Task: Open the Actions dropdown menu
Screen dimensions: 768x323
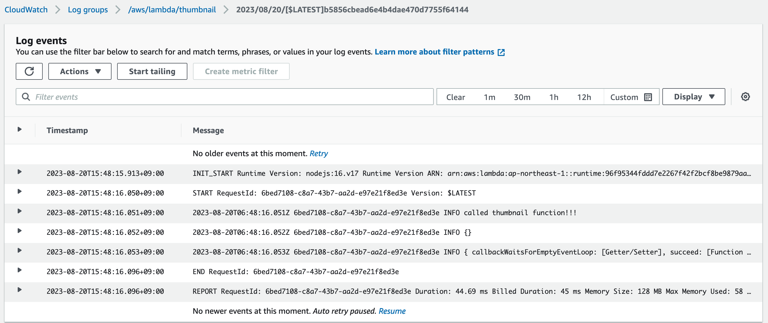Action: 80,71
